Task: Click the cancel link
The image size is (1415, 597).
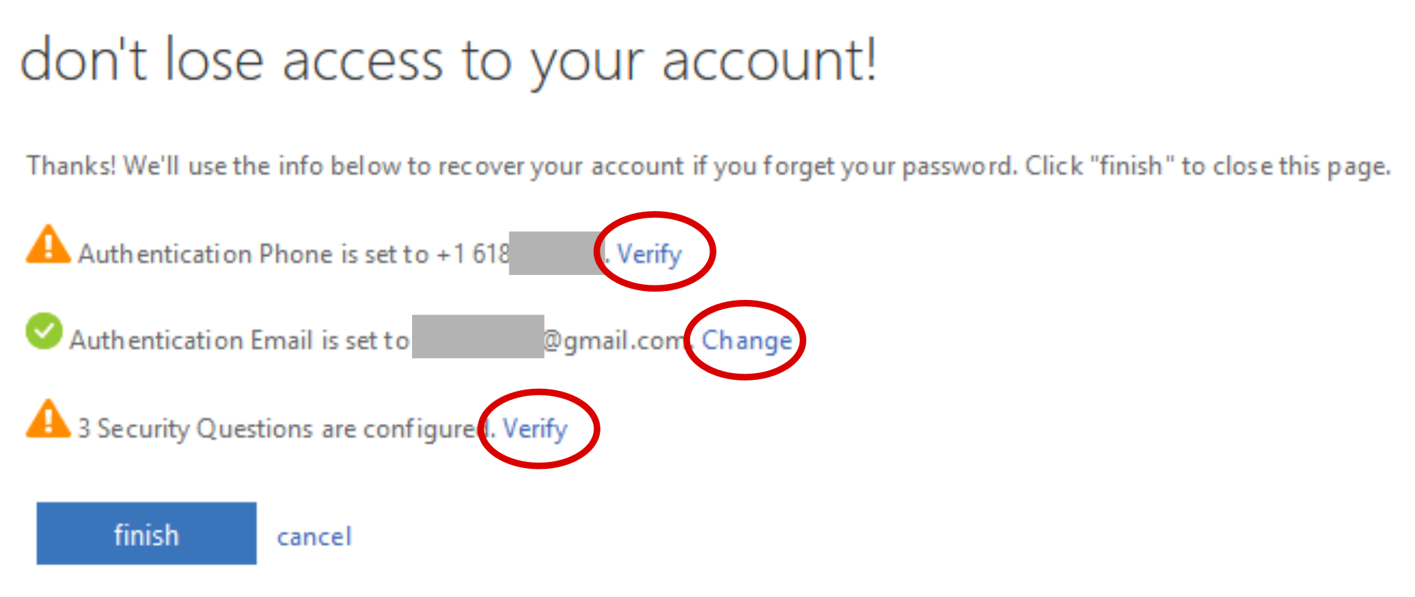Action: (x=314, y=536)
